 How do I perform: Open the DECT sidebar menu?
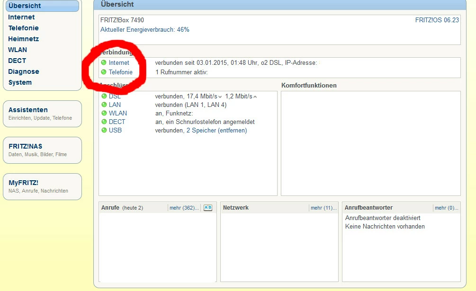[17, 61]
